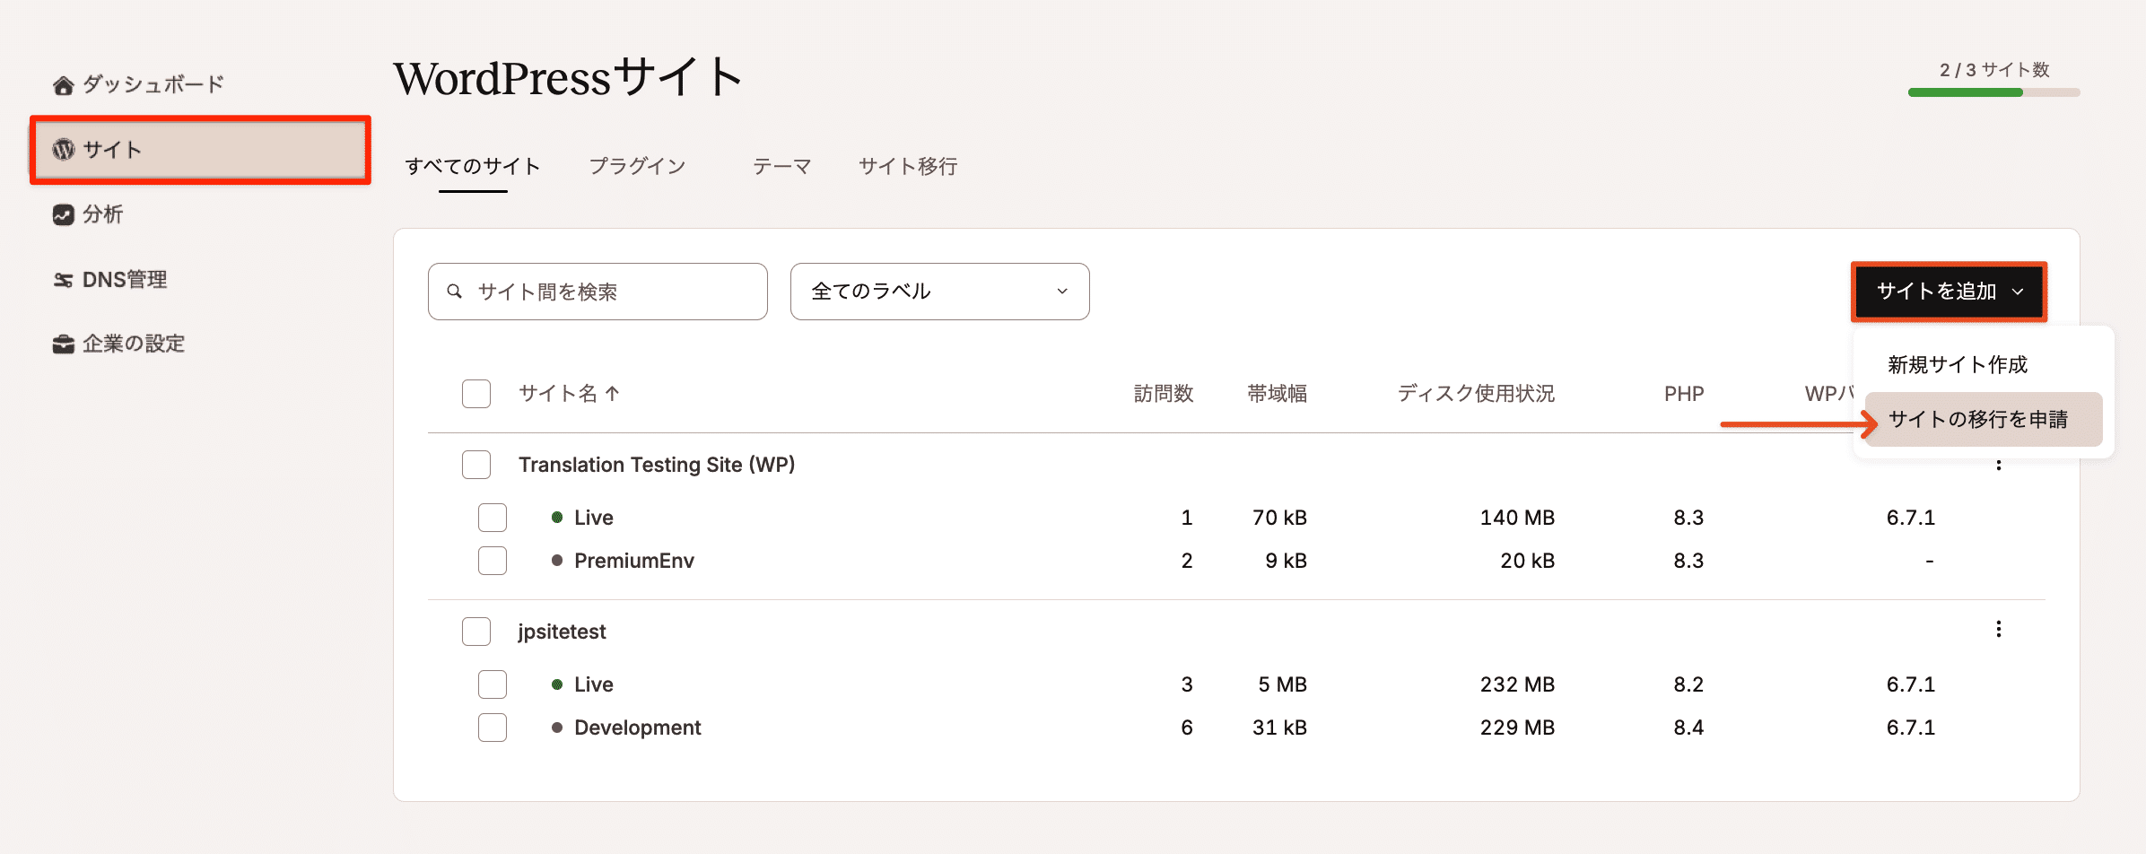The width and height of the screenshot is (2146, 854).
Task: Click the search magnifier icon
Action: pos(456,291)
